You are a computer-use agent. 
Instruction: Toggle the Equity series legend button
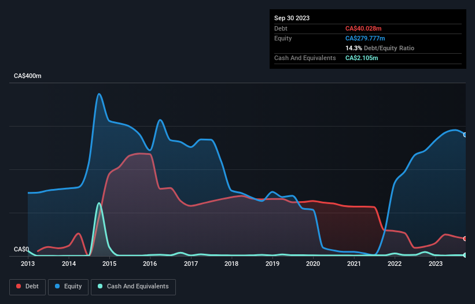point(68,287)
